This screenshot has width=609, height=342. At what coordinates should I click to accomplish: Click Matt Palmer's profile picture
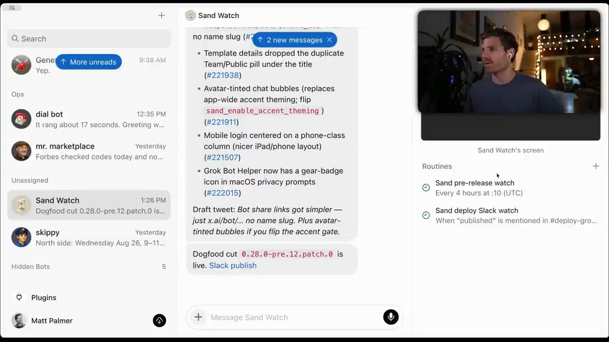point(19,321)
